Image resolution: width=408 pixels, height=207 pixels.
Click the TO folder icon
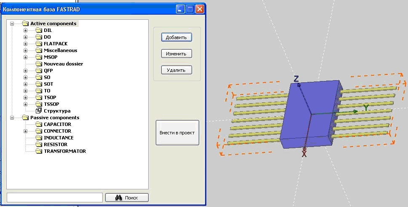39,91
